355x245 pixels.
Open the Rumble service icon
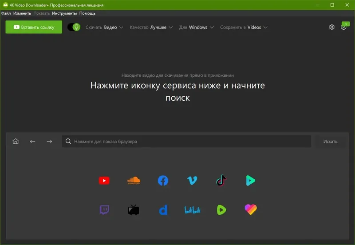221,210
